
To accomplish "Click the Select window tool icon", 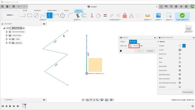I will [169, 15].
